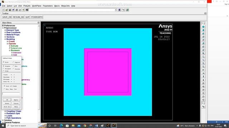Click the magenta inner square area

[x=108, y=72]
